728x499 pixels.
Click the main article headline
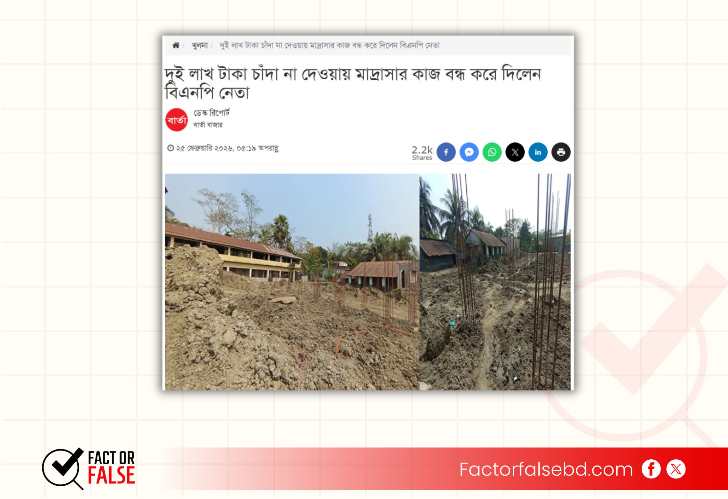coord(353,83)
